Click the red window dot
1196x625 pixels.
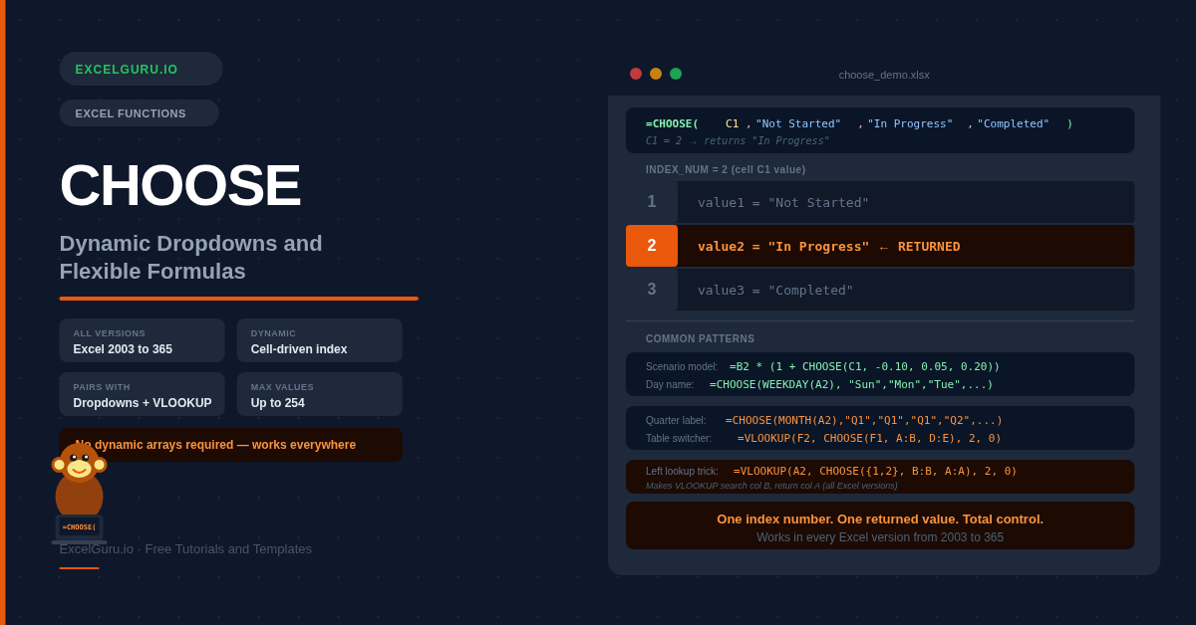click(636, 74)
